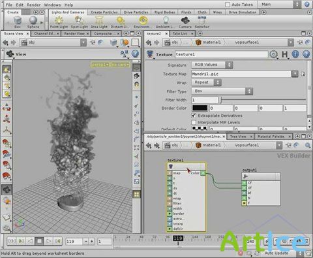Expand the Scene View obj path dropdown

83,42
